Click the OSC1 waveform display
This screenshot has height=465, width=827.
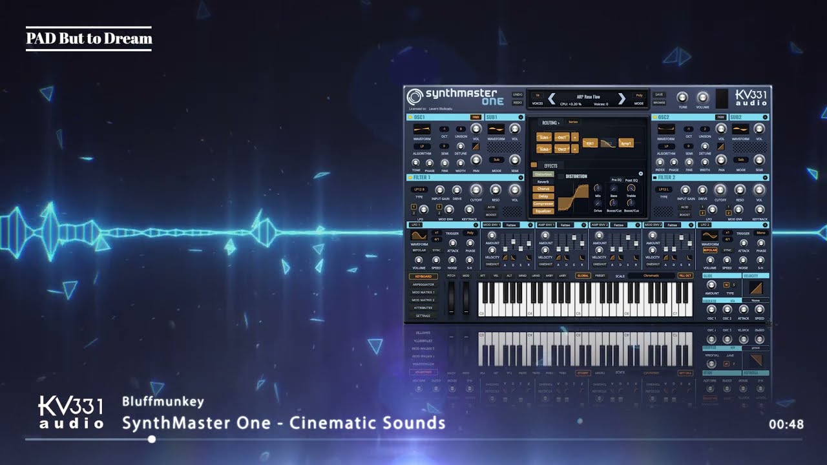422,129
